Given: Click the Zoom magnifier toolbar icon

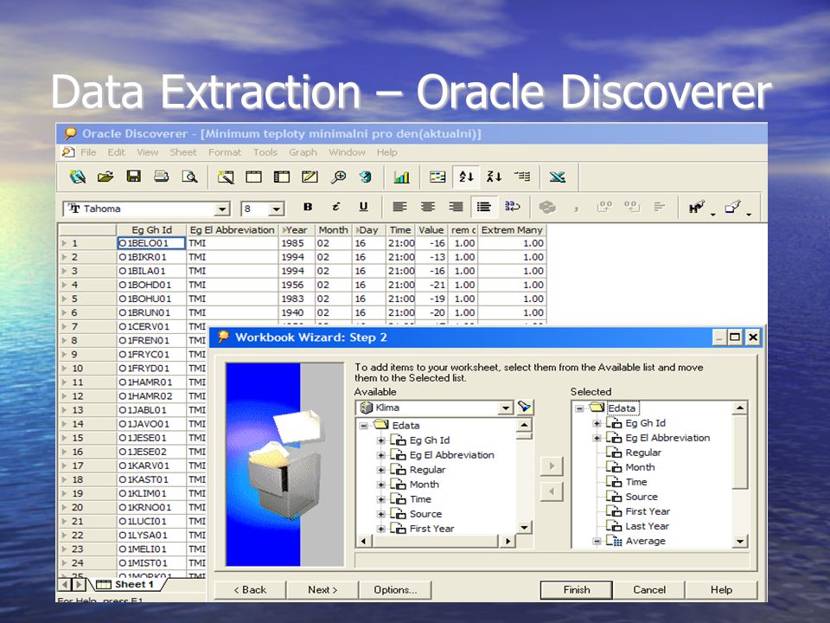Looking at the screenshot, I should click(x=338, y=177).
